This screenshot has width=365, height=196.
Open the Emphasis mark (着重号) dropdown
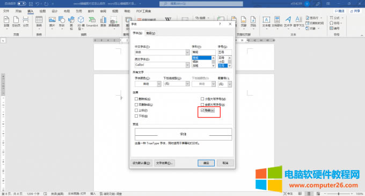pyautogui.click(x=230, y=84)
